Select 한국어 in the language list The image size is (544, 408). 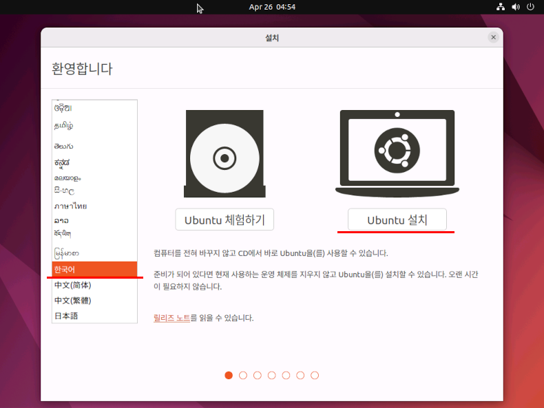click(x=94, y=269)
